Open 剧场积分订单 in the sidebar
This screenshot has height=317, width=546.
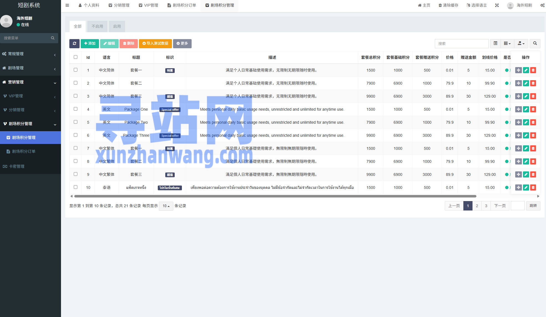24,151
